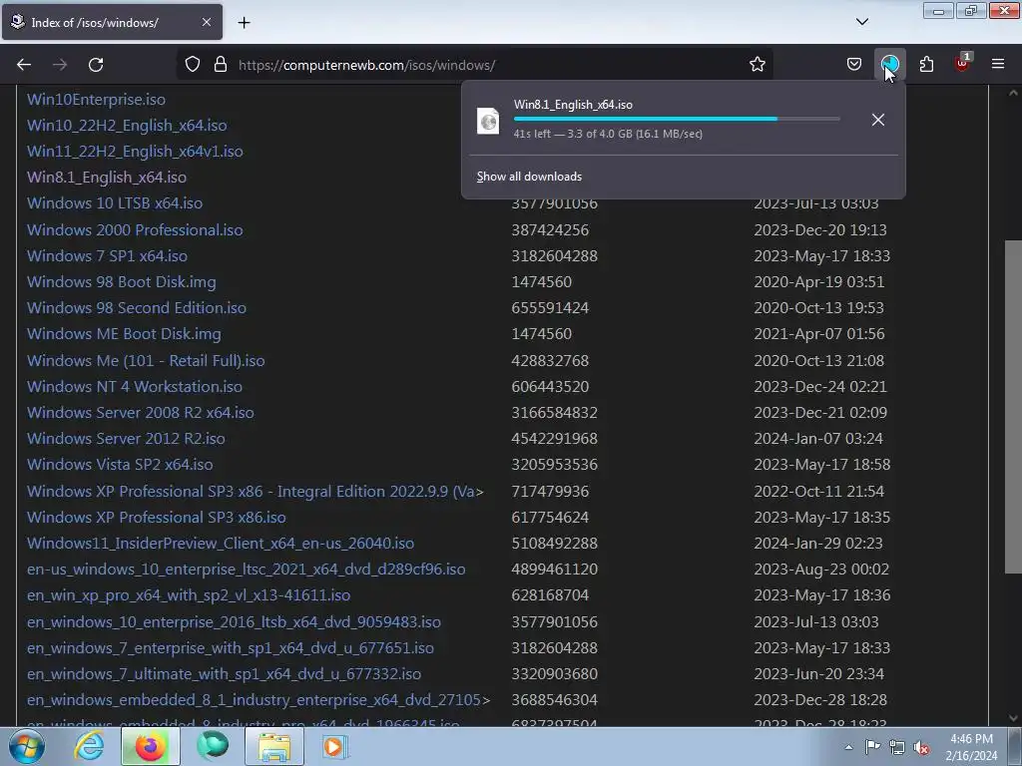
Task: Click the Win8.1 ISO file icon in downloads
Action: pos(488,121)
